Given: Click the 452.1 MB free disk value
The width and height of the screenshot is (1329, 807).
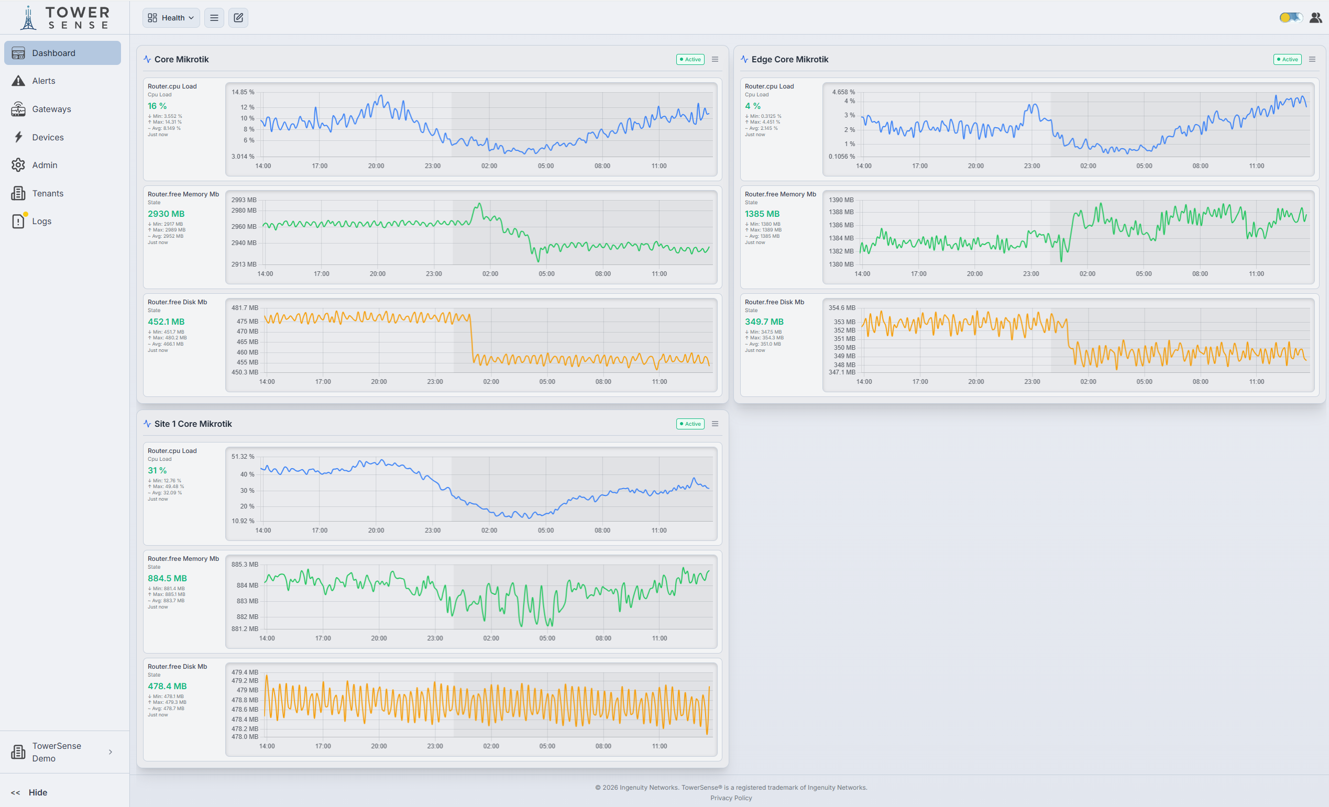Looking at the screenshot, I should [x=166, y=322].
